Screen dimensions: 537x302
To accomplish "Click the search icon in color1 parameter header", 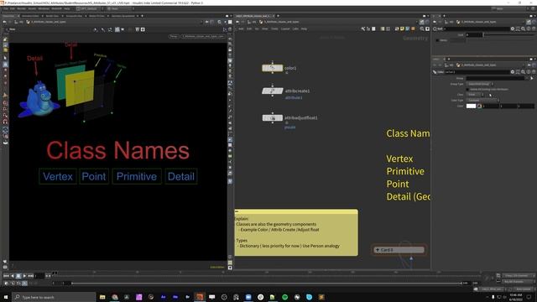I will (524, 72).
